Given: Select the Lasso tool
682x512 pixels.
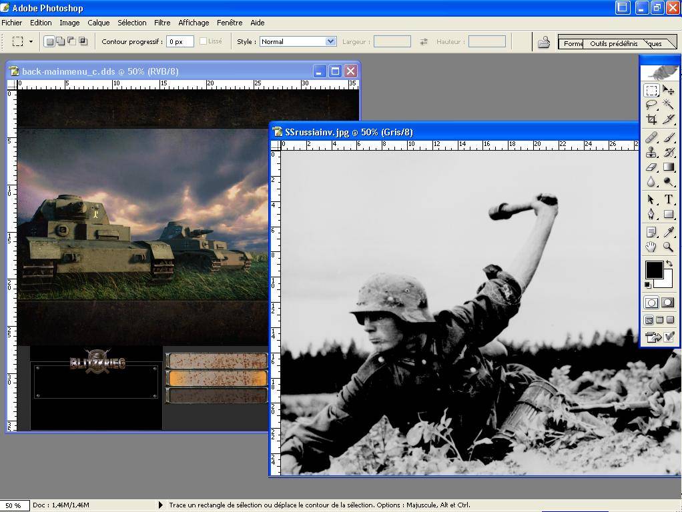Looking at the screenshot, I should (651, 105).
